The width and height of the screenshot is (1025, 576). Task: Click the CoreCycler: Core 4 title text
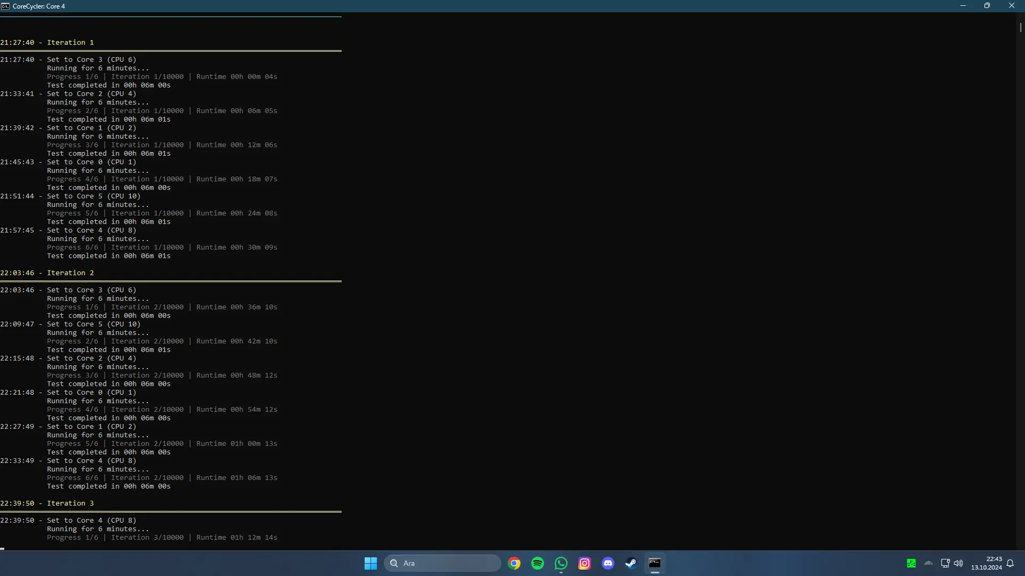coord(39,6)
